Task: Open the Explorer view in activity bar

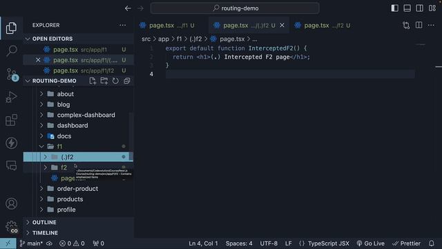Action: pyautogui.click(x=11, y=28)
